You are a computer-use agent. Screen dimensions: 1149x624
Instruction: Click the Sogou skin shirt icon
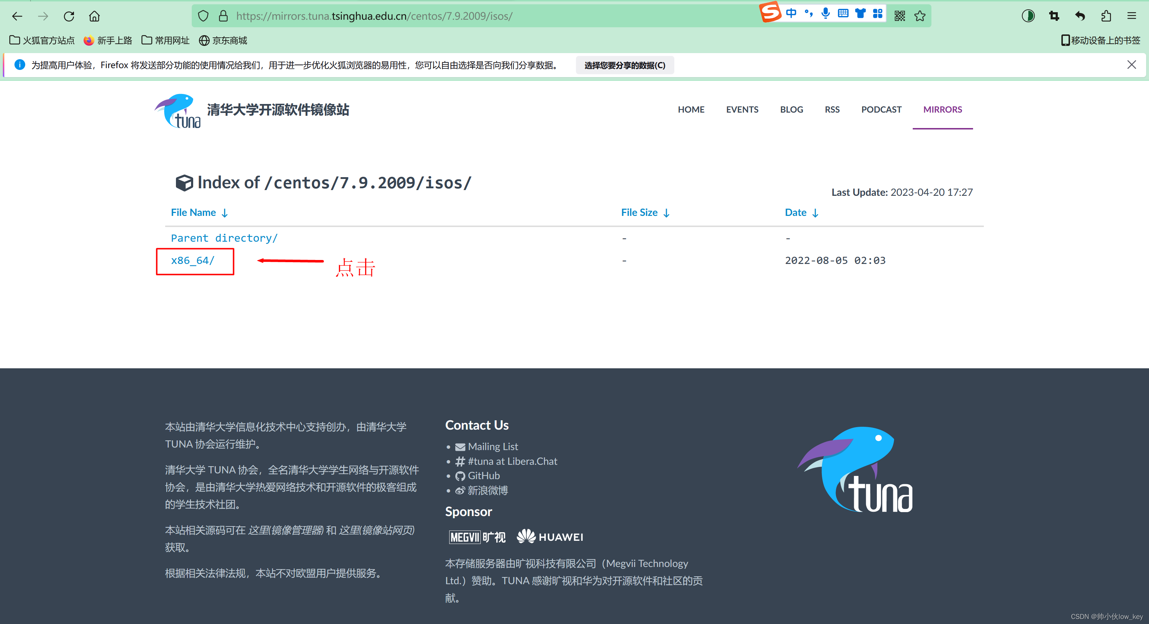pos(860,13)
